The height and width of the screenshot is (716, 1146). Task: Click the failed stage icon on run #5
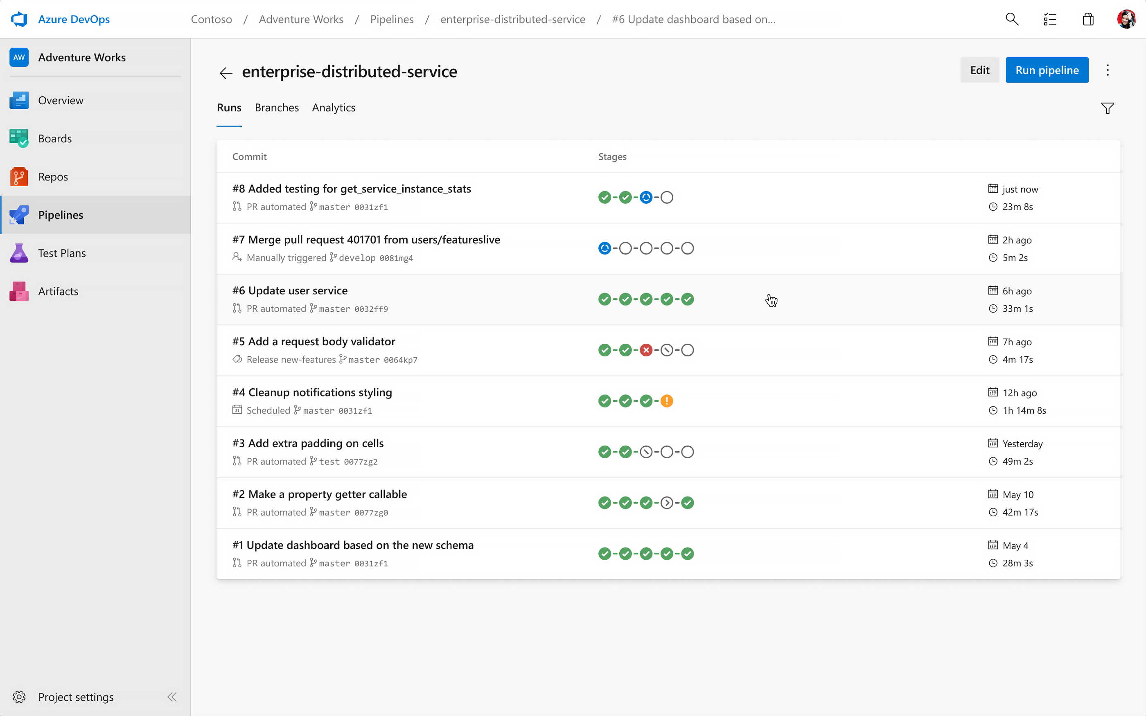pos(646,350)
